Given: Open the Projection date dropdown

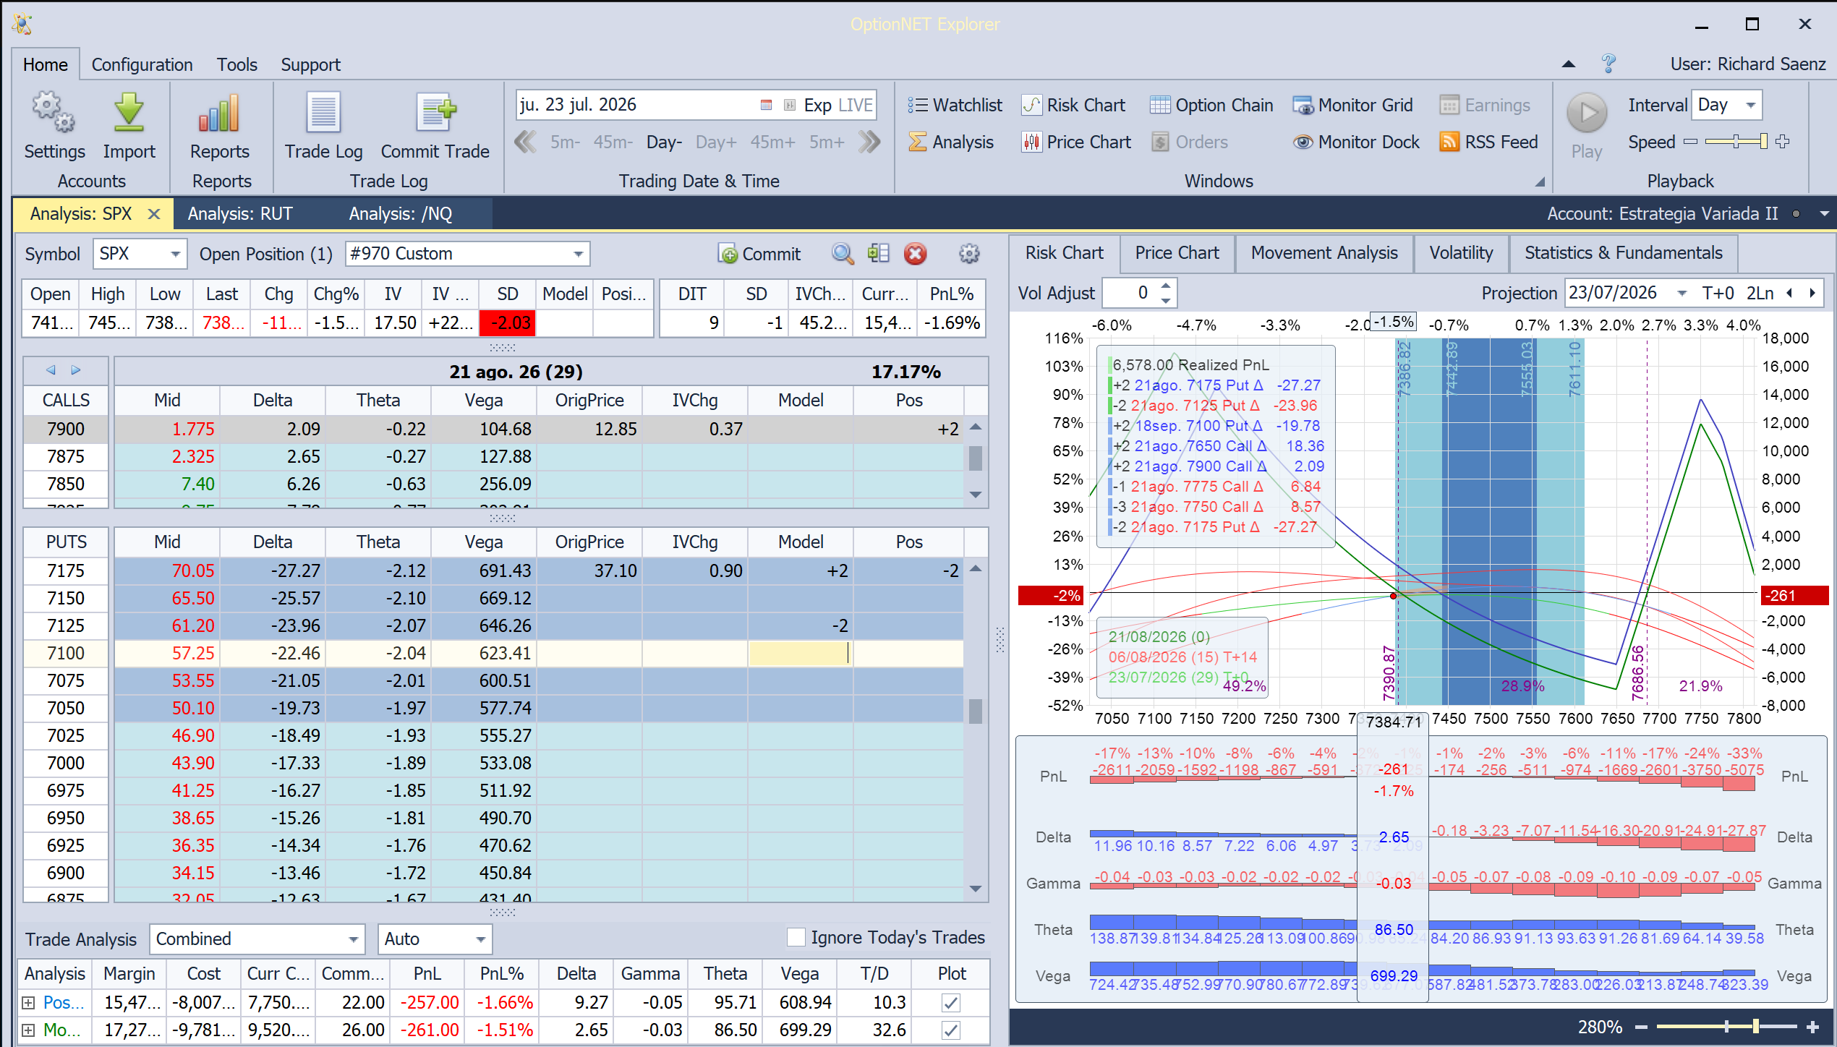Looking at the screenshot, I should click(x=1682, y=293).
